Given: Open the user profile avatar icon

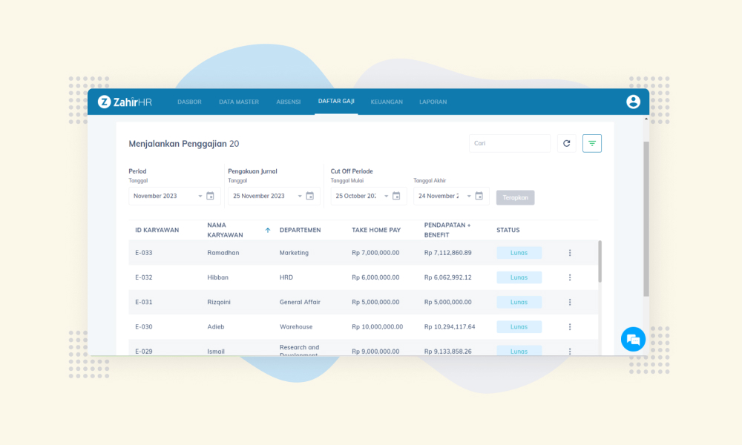Looking at the screenshot, I should pos(633,102).
